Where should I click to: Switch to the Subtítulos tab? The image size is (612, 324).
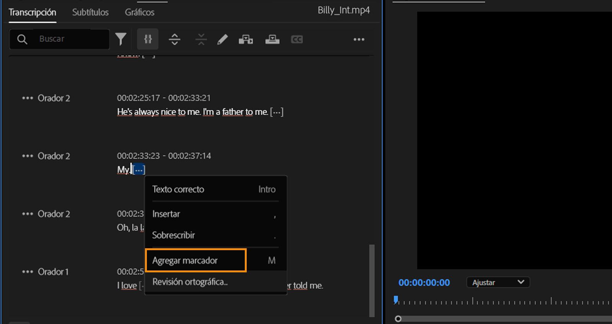click(90, 12)
